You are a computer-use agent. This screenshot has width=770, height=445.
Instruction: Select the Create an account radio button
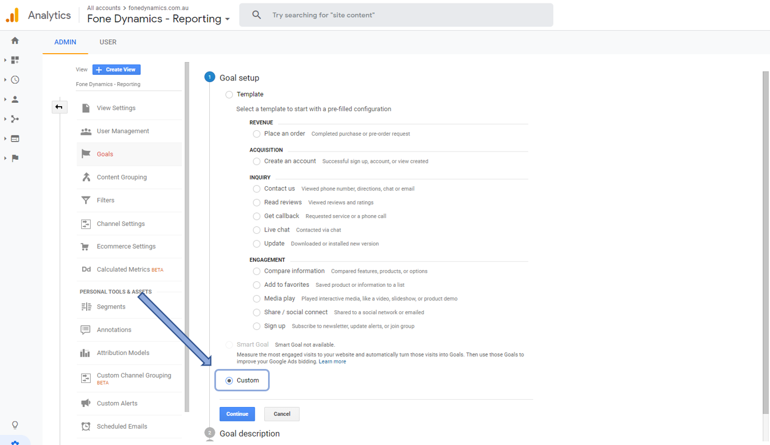tap(256, 161)
